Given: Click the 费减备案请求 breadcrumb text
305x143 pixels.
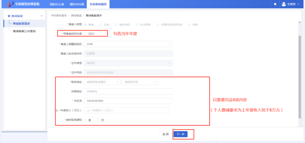Looking at the screenshot, I should (x=94, y=15).
